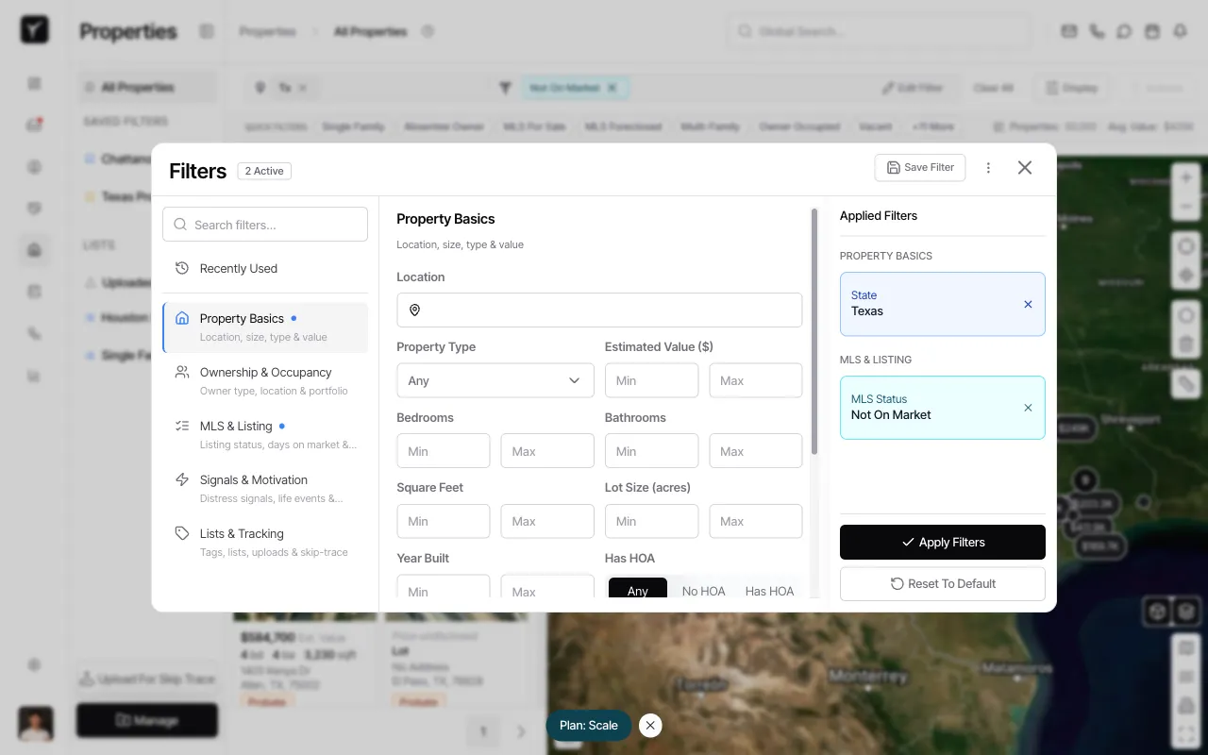This screenshot has height=755, width=1208.
Task: Remove the MLS Status applied filter
Action: tap(1028, 408)
